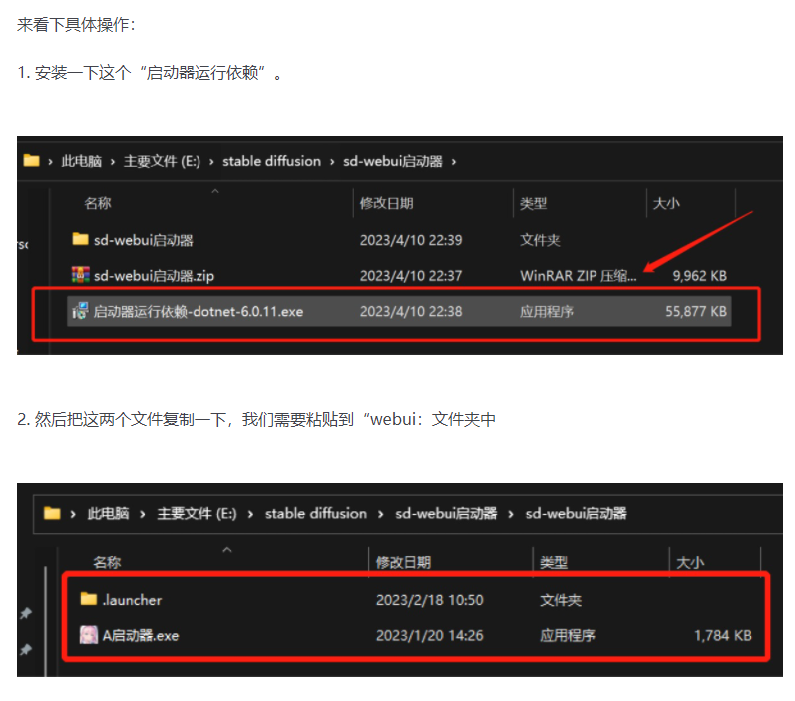Click the folder icon in the upper address bar

point(31,161)
